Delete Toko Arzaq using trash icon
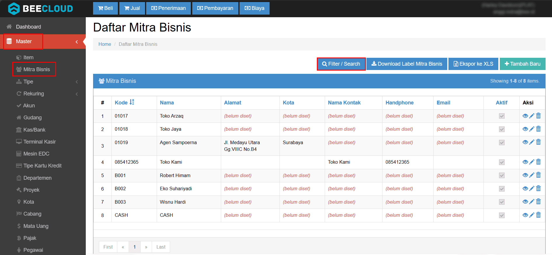The width and height of the screenshot is (552, 255). [539, 116]
